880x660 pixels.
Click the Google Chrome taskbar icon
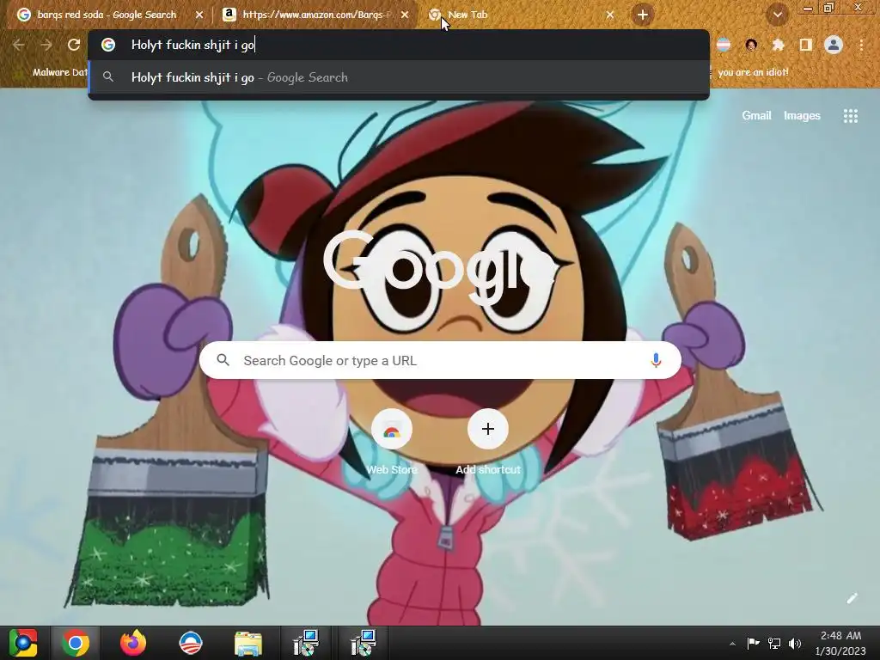(76, 643)
